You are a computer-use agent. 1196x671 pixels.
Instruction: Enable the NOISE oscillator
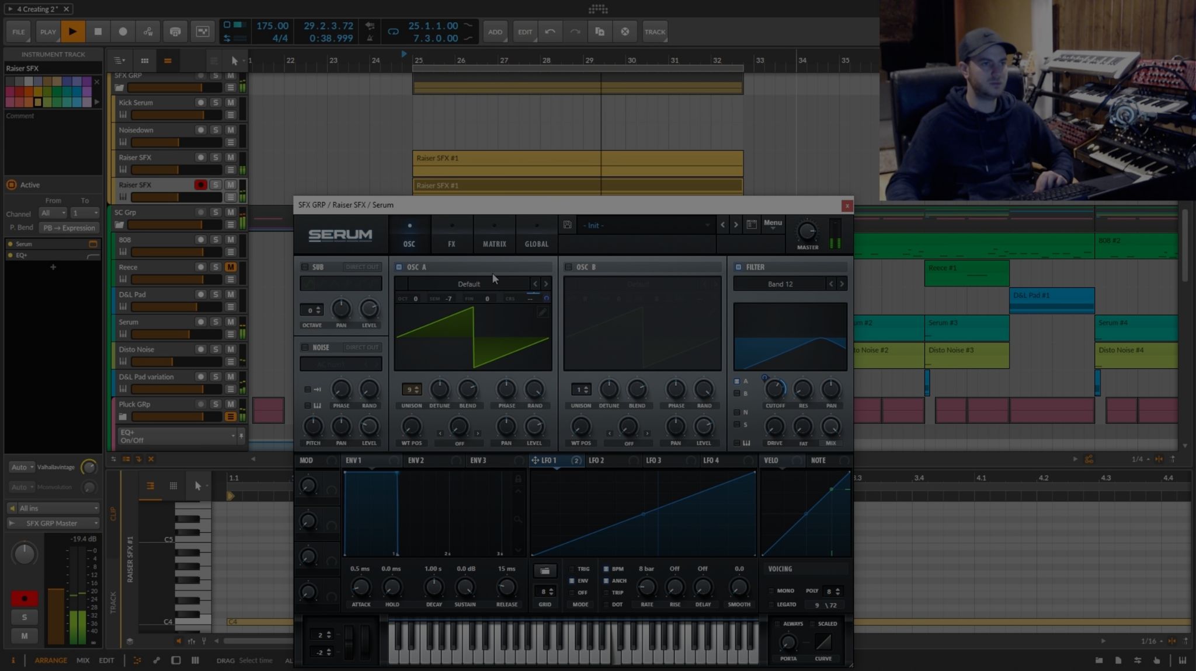305,348
